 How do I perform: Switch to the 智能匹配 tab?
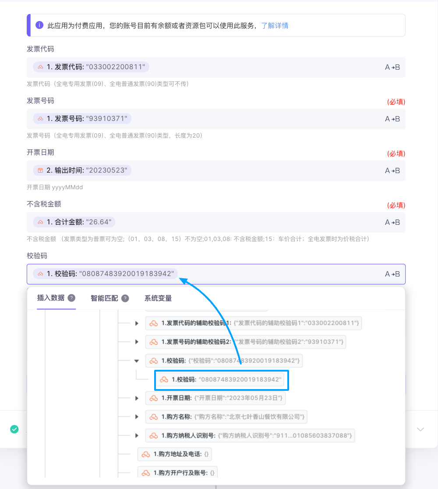coord(104,298)
